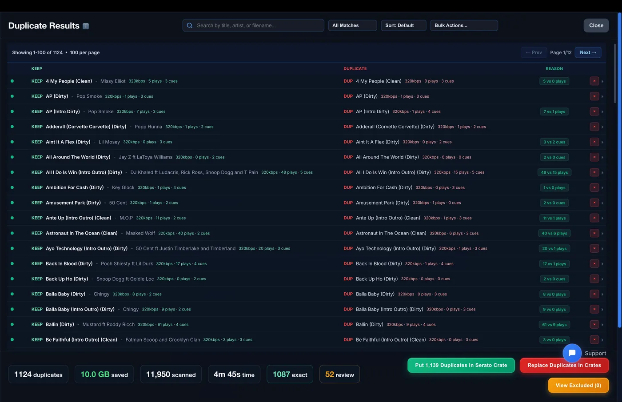
Task: Click the red X on Ayo Technology row
Action: point(594,248)
